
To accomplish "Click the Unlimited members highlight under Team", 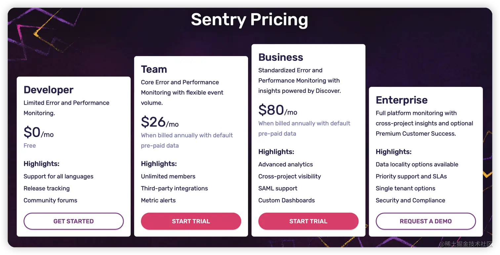I will [x=168, y=176].
